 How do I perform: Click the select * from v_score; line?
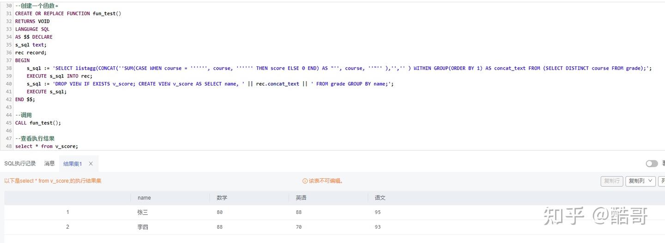(47, 146)
